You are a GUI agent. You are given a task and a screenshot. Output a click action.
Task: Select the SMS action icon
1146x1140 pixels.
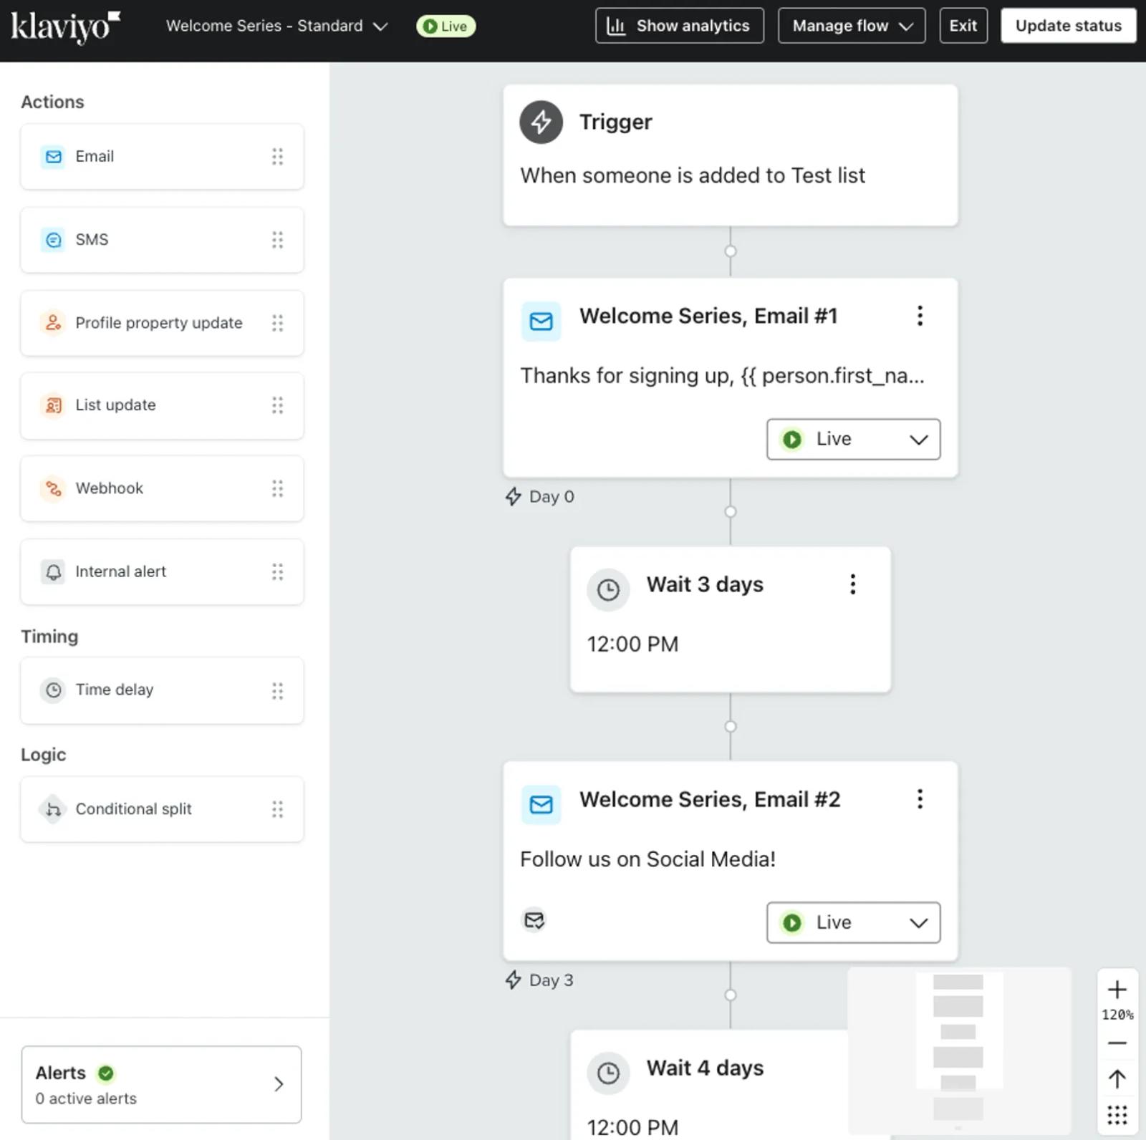[53, 240]
